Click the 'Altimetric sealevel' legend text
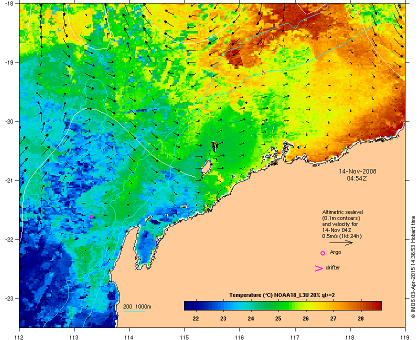This screenshot has width=420, height=340. coord(342,212)
